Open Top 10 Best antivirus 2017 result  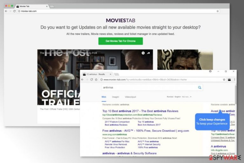(140, 111)
